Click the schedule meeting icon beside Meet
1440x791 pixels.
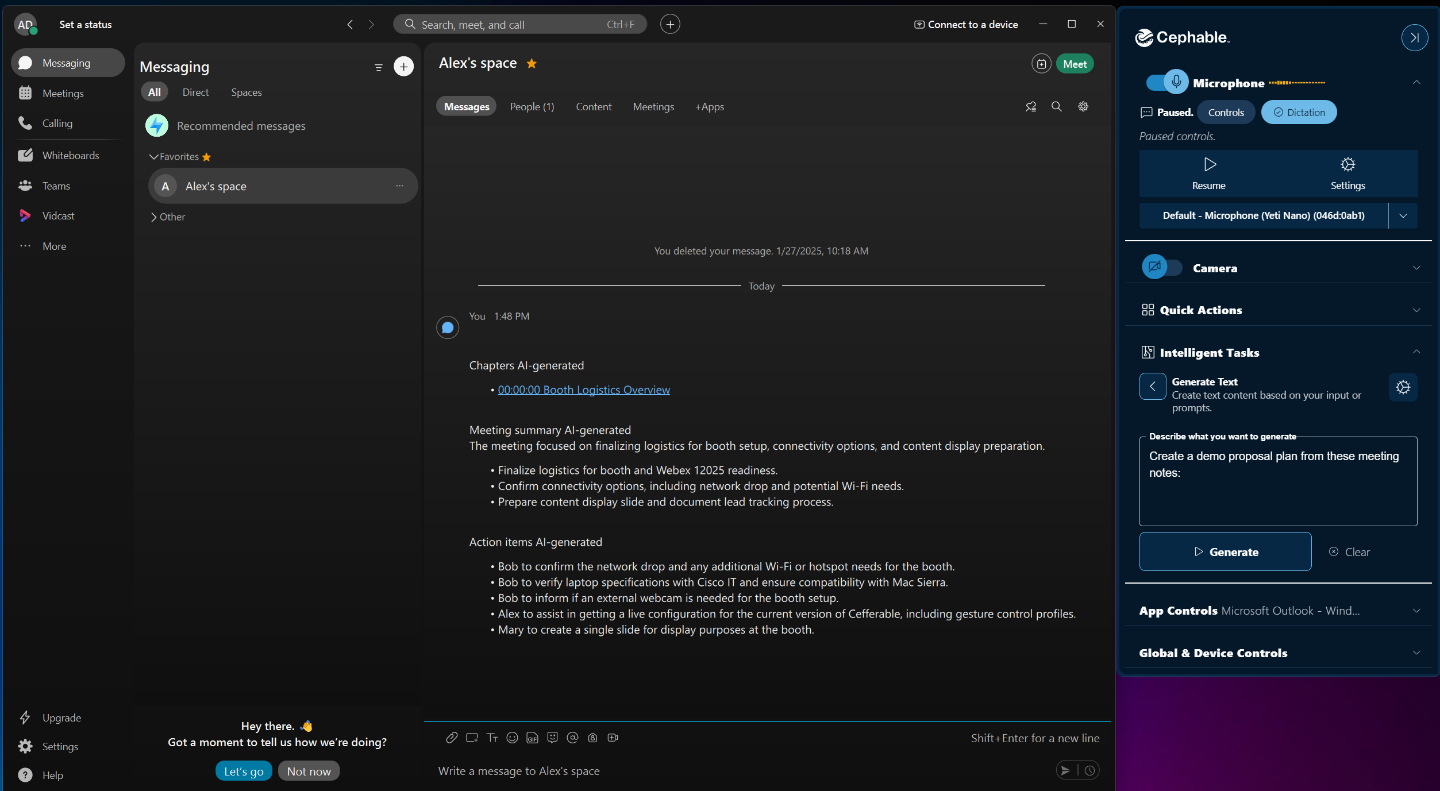point(1041,64)
